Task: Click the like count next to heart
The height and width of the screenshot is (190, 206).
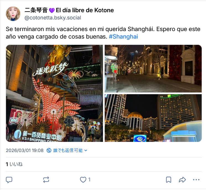Action: 89,180
